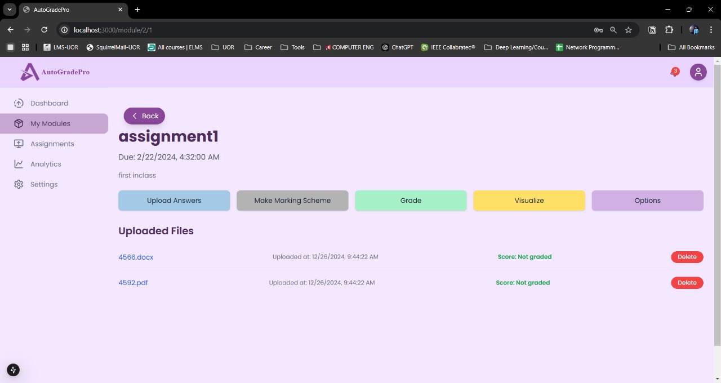Open the IEEE Collabratec bookmark
The width and height of the screenshot is (721, 383).
click(448, 47)
